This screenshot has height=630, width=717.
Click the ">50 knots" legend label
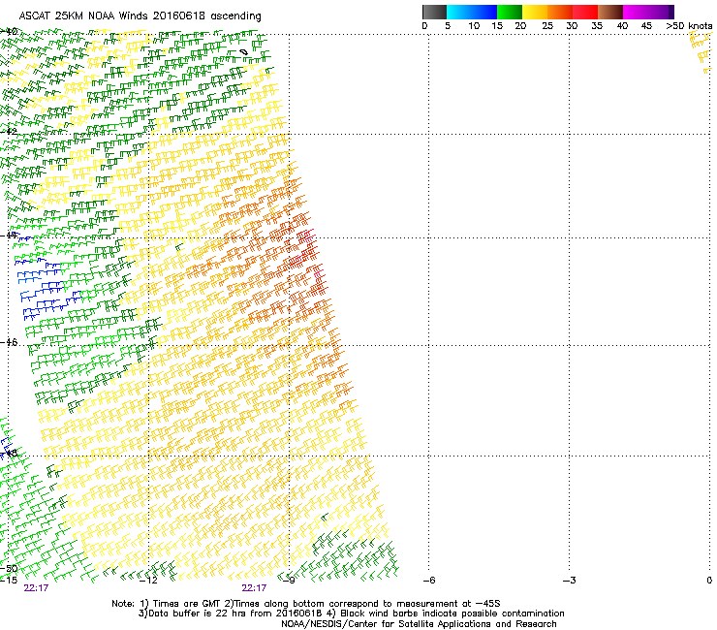point(689,26)
